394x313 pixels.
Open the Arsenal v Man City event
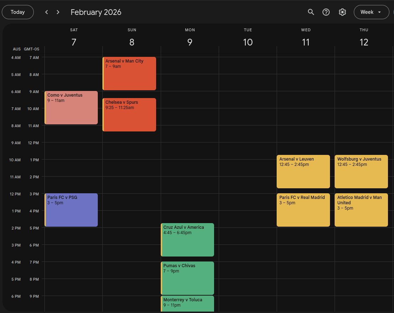pyautogui.click(x=129, y=73)
